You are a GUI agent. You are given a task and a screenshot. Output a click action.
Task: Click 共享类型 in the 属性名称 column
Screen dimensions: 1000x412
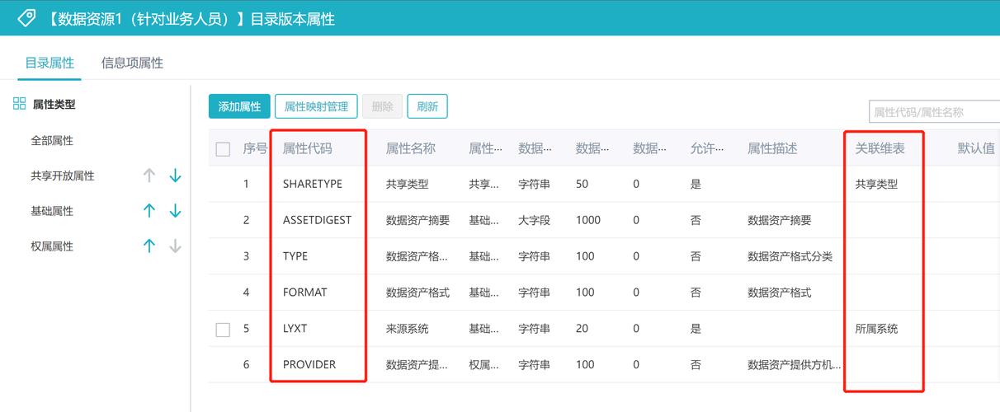[408, 184]
